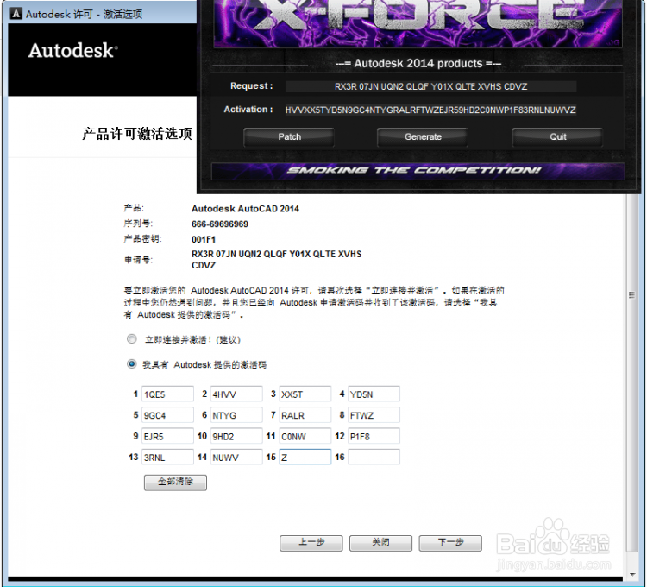647x587 pixels.
Task: Click the Patch button in X-Force window
Action: point(289,137)
